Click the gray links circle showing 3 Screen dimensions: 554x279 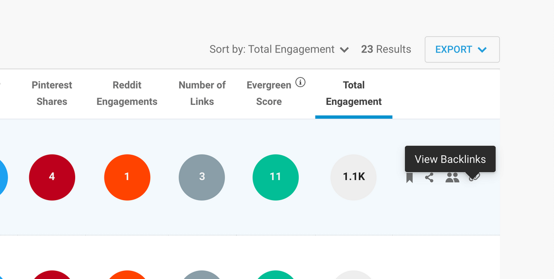[x=202, y=177]
